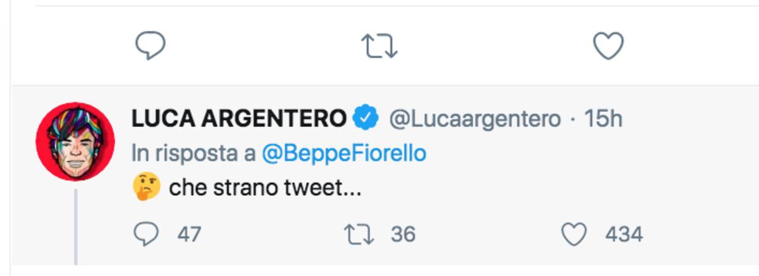Open the LUCA ARGENTERO display name
The height and width of the screenshot is (276, 759).
(x=239, y=118)
